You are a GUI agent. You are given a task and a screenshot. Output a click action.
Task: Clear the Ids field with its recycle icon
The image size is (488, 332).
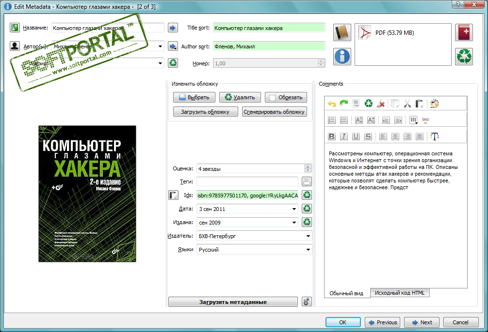[x=307, y=195]
